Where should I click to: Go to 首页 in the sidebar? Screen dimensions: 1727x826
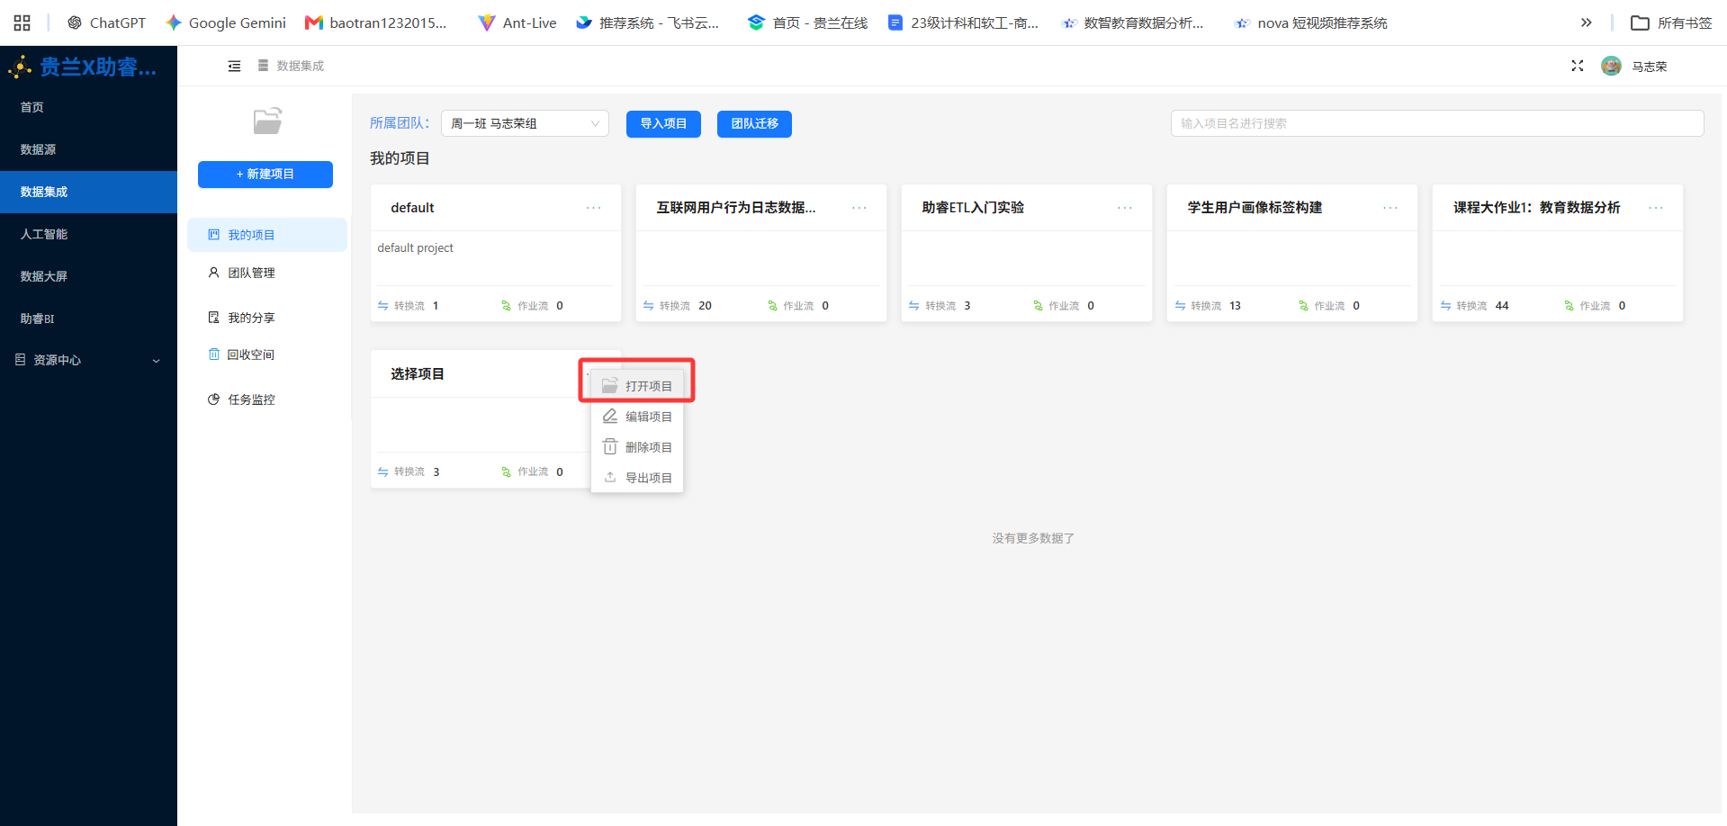(x=88, y=107)
